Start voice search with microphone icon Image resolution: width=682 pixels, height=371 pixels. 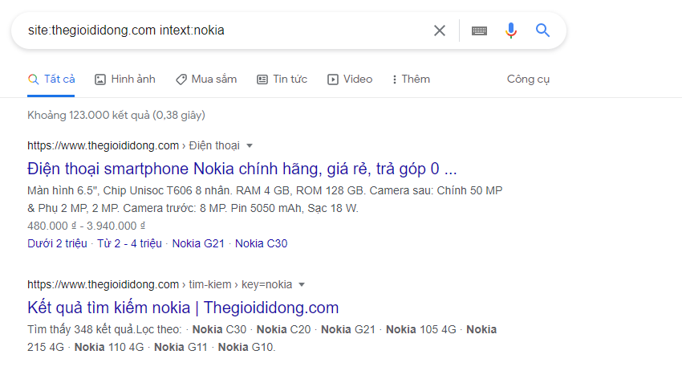511,31
